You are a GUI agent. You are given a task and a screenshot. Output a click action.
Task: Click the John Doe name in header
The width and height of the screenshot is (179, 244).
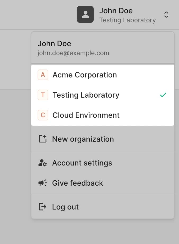point(116,11)
